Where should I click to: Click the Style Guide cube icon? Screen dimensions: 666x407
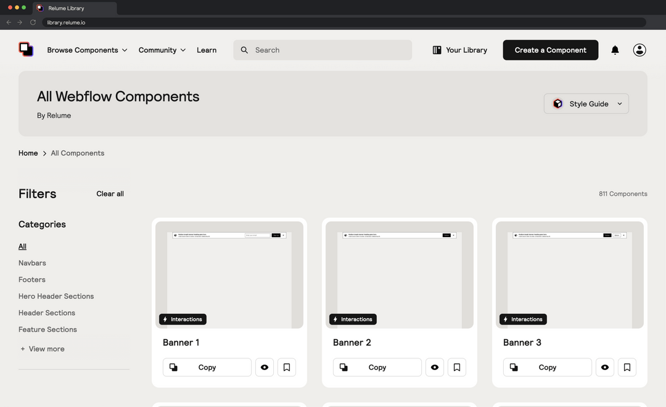click(x=557, y=103)
